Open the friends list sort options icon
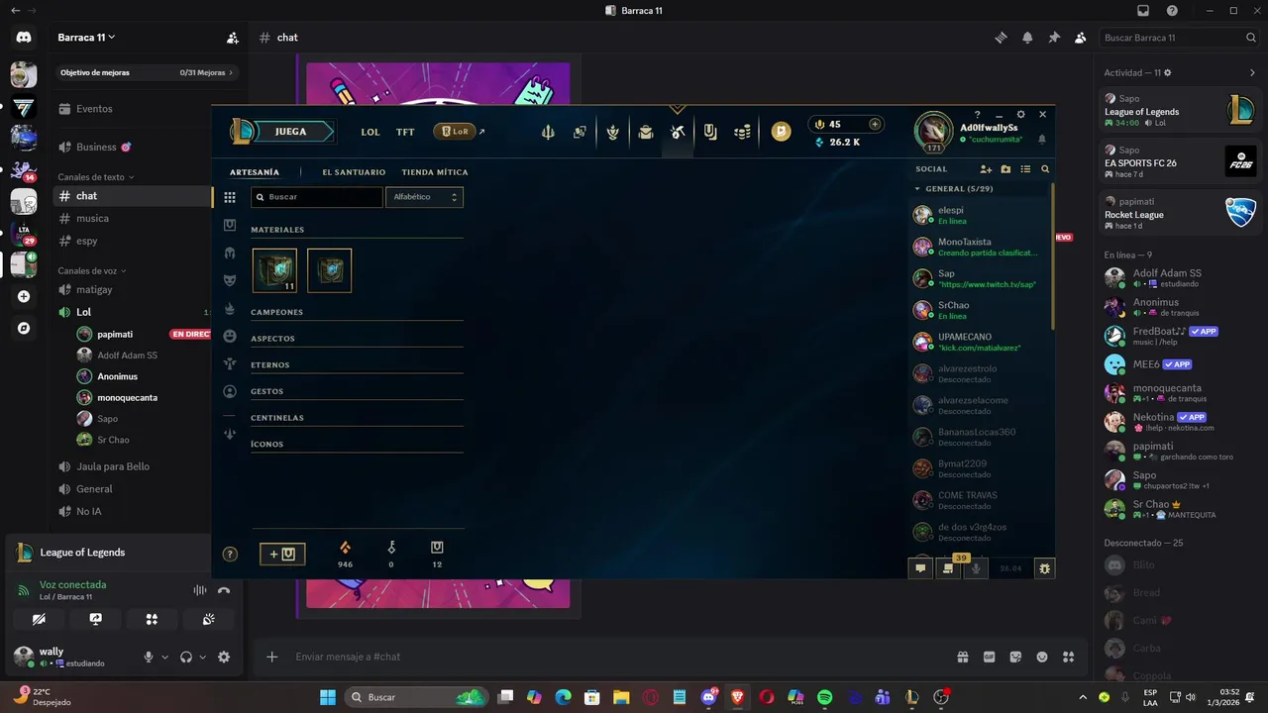1268x713 pixels. pos(1025,169)
